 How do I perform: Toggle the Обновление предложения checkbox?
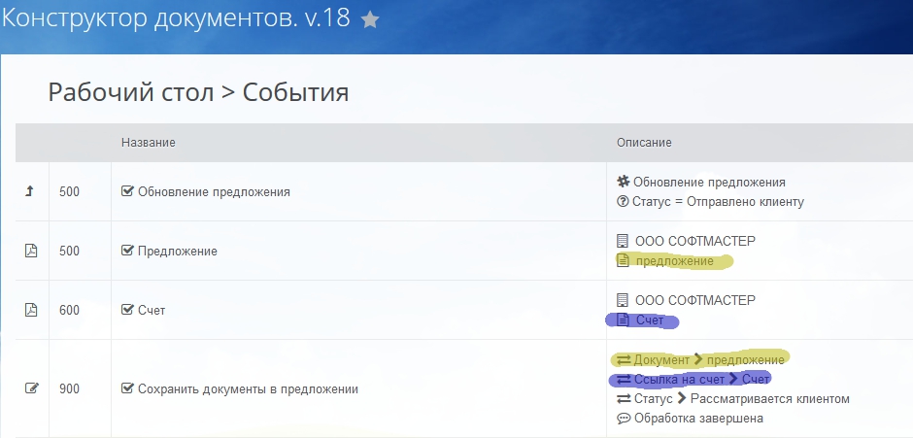pos(127,191)
